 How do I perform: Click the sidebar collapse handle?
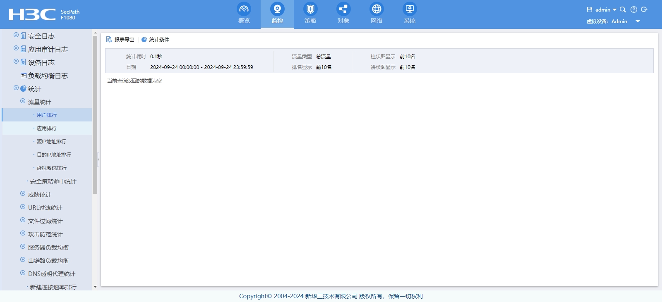point(98,159)
